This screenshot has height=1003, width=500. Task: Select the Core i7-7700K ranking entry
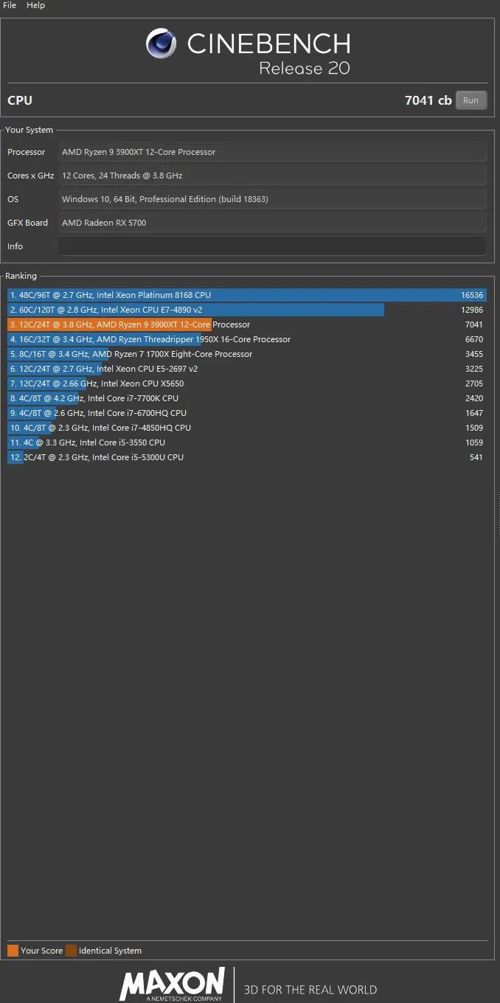(246, 398)
